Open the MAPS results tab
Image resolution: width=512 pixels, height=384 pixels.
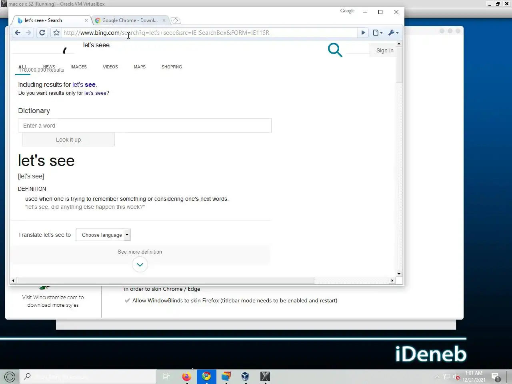(140, 67)
